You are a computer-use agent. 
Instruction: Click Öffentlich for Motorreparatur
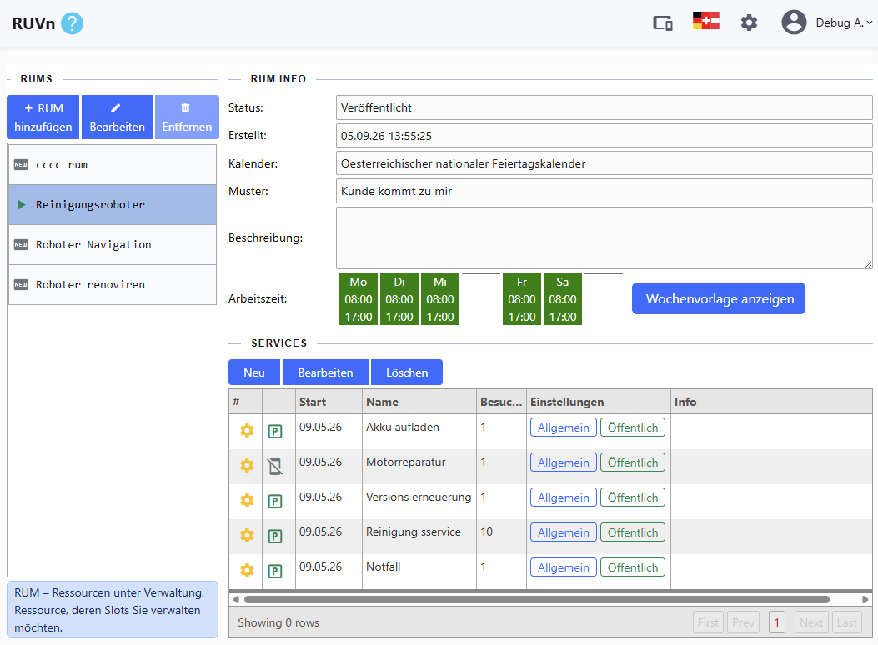pos(633,462)
